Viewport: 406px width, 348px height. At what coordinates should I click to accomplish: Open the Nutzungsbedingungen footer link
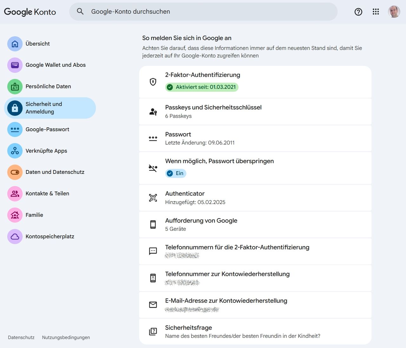(66, 338)
